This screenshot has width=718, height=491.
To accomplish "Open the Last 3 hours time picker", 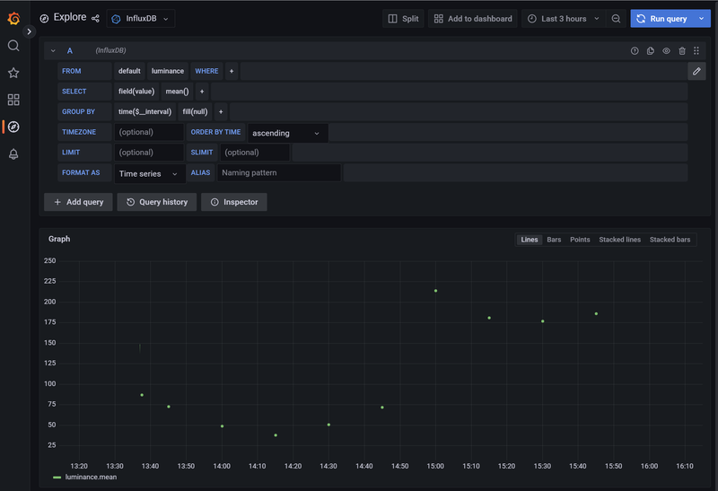I will pos(563,19).
